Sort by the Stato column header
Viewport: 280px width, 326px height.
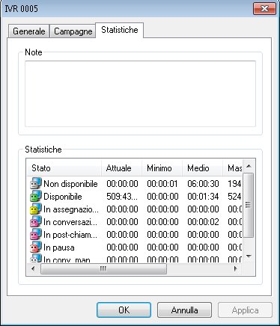[64, 167]
